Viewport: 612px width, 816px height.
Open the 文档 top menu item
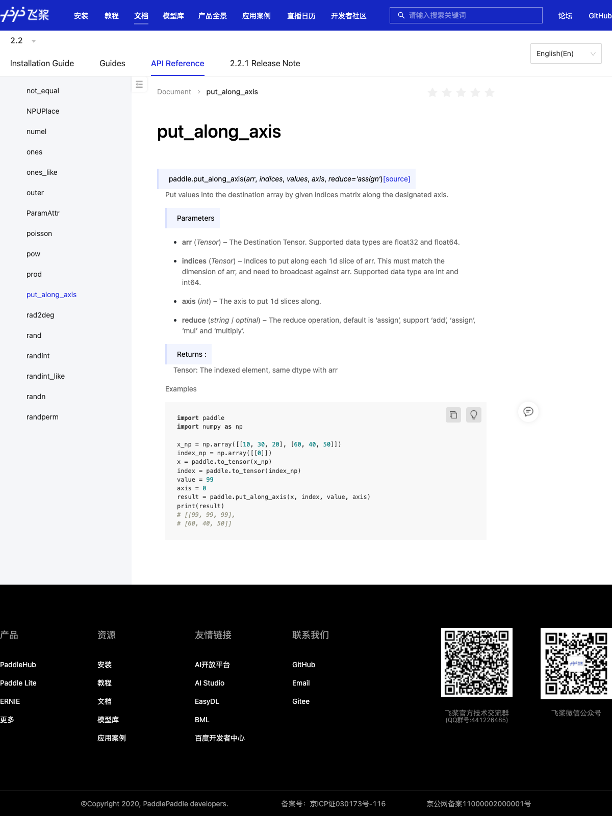coord(141,16)
